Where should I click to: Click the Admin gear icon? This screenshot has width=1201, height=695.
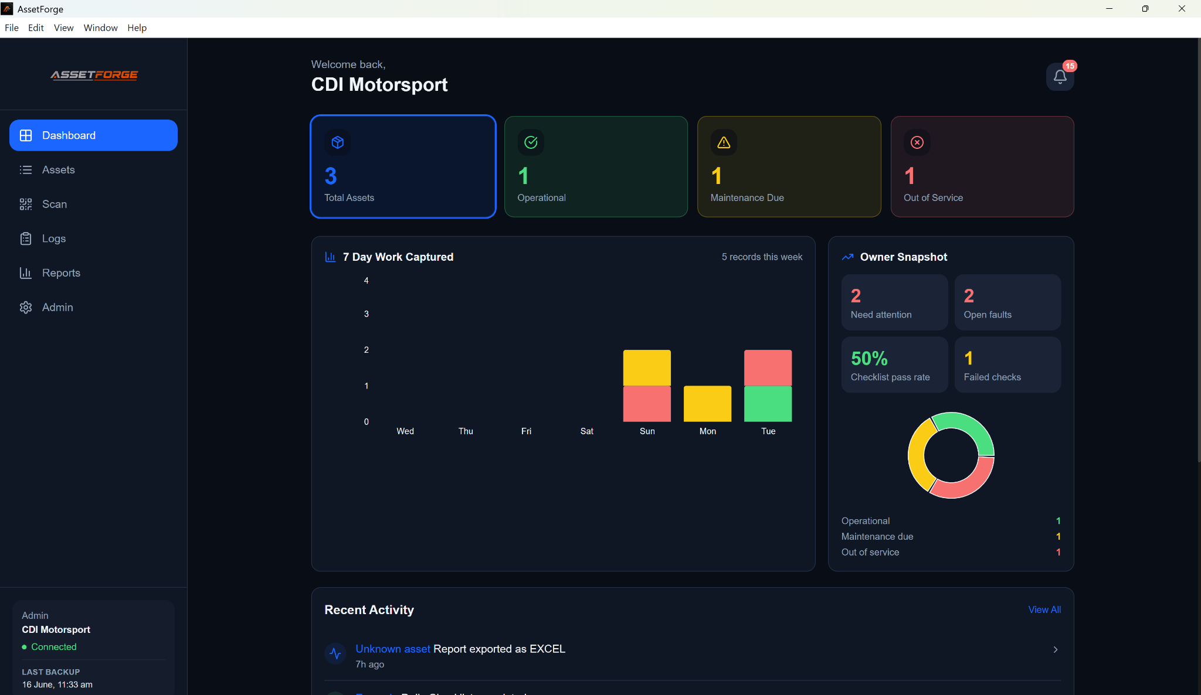(26, 307)
